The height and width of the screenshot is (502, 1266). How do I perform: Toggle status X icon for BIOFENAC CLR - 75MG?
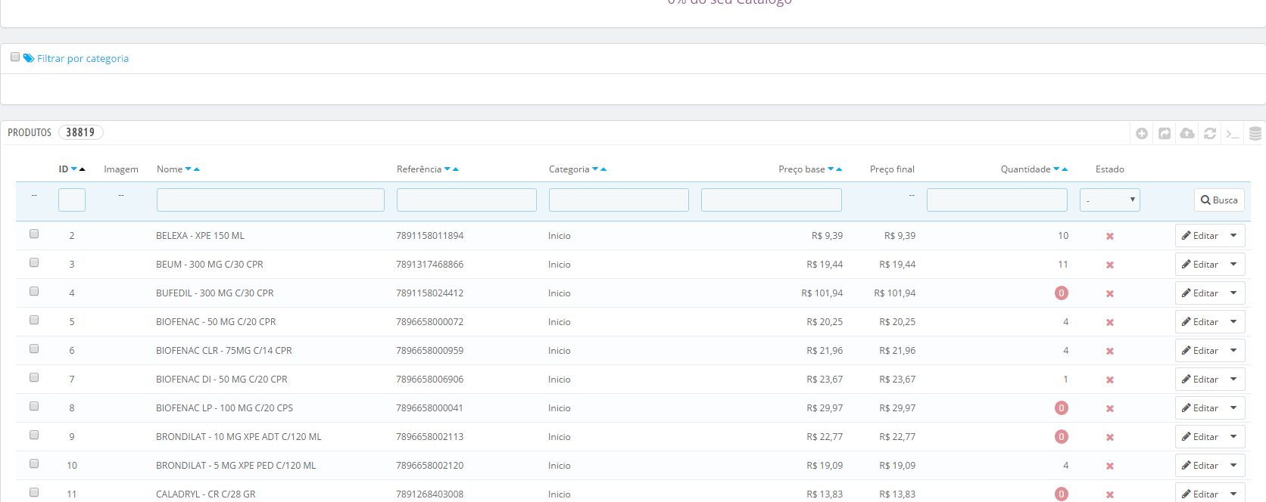pos(1110,352)
